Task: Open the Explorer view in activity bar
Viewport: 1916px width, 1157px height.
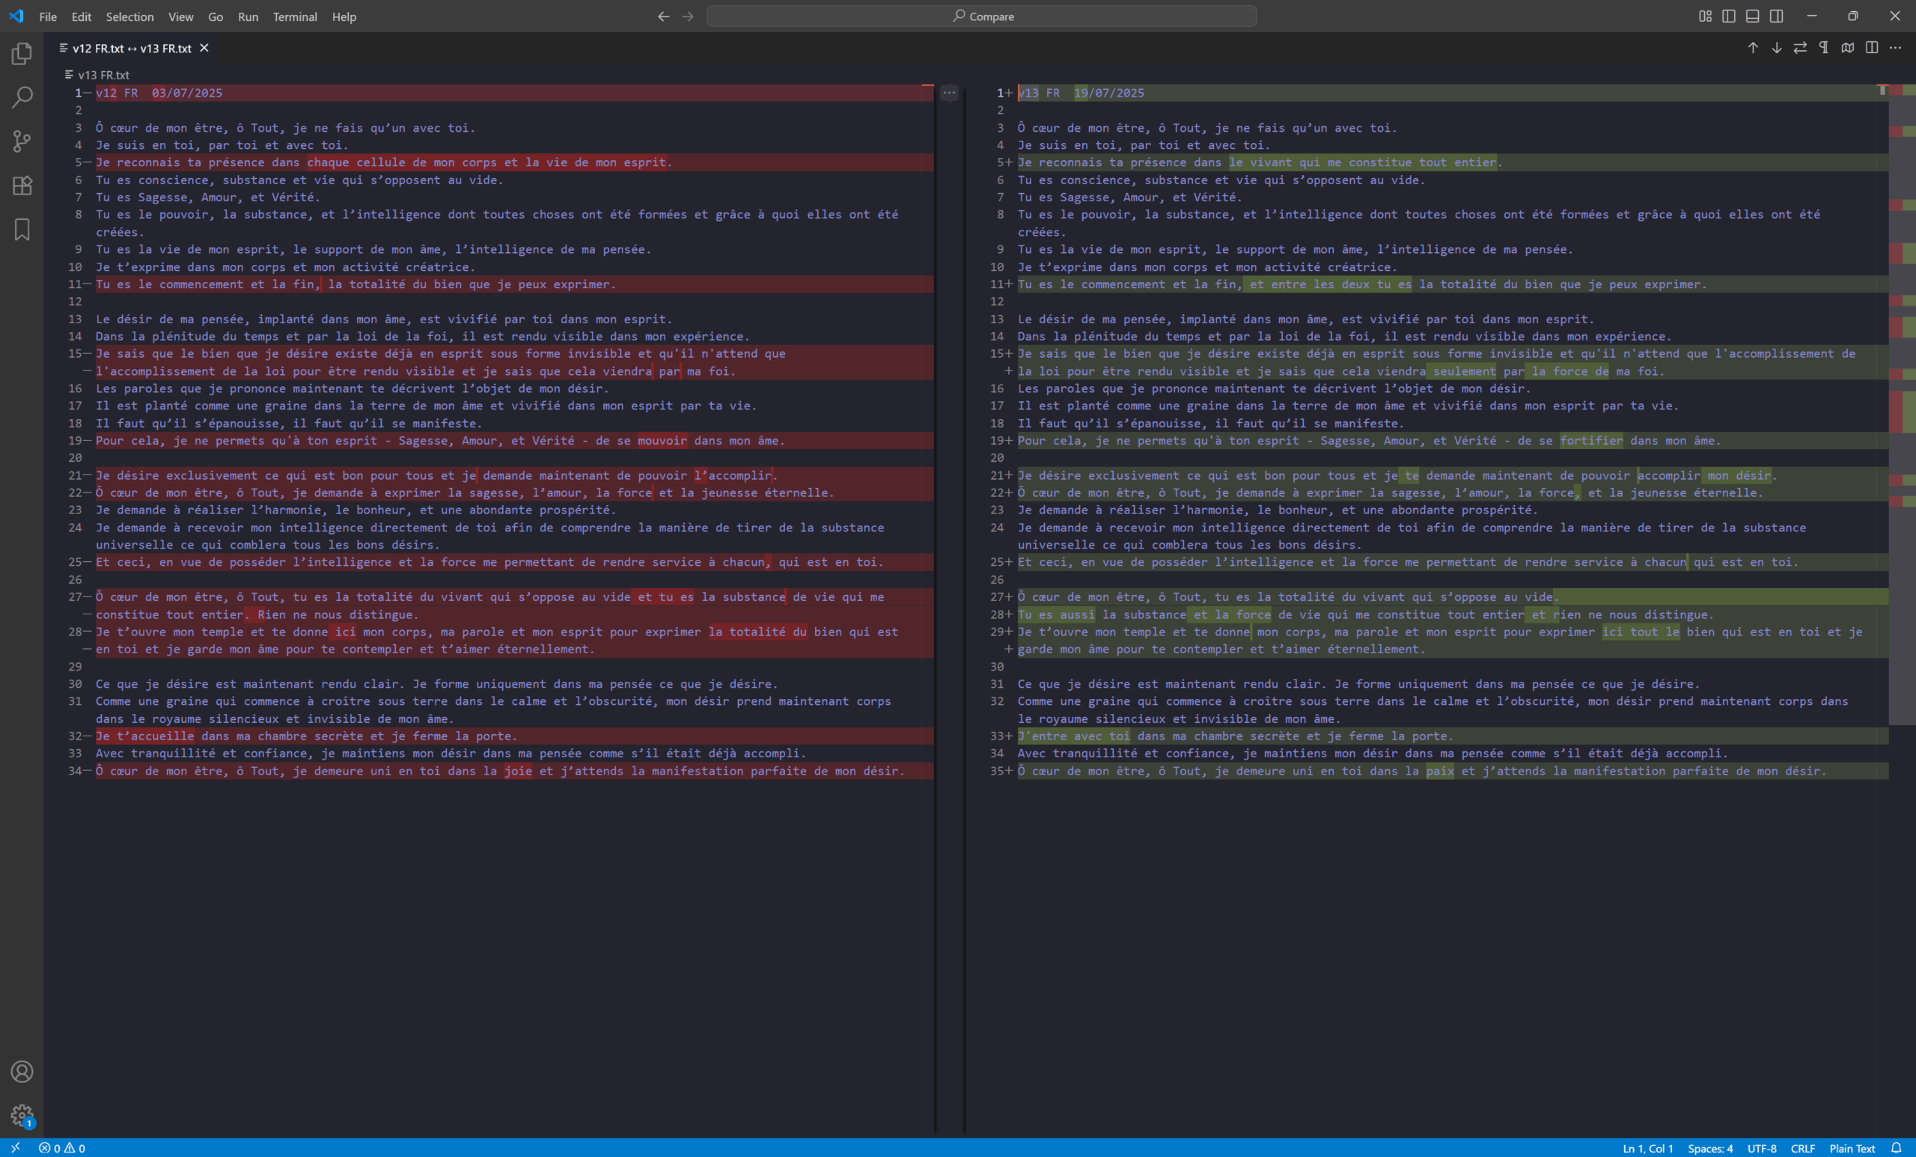Action: [22, 54]
